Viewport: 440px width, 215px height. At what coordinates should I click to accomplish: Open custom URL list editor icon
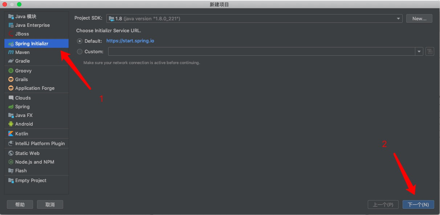(429, 51)
